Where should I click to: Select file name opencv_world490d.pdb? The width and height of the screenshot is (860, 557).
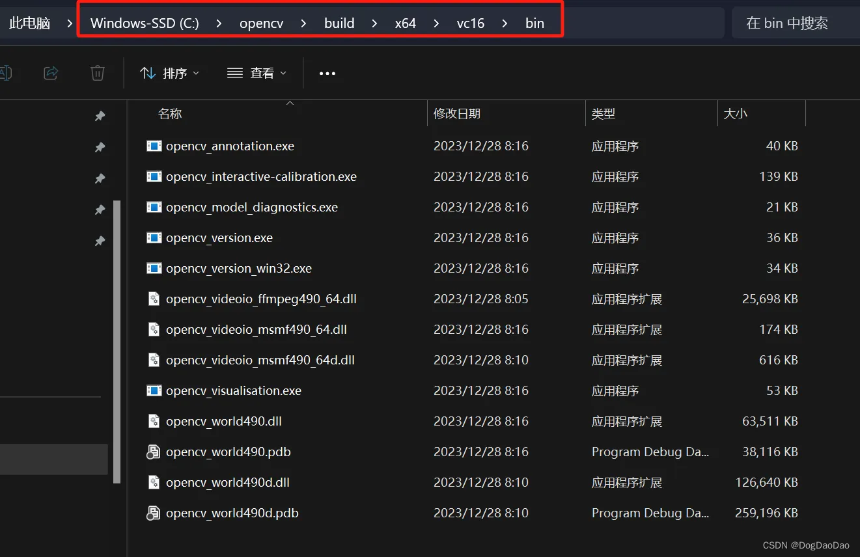232,513
